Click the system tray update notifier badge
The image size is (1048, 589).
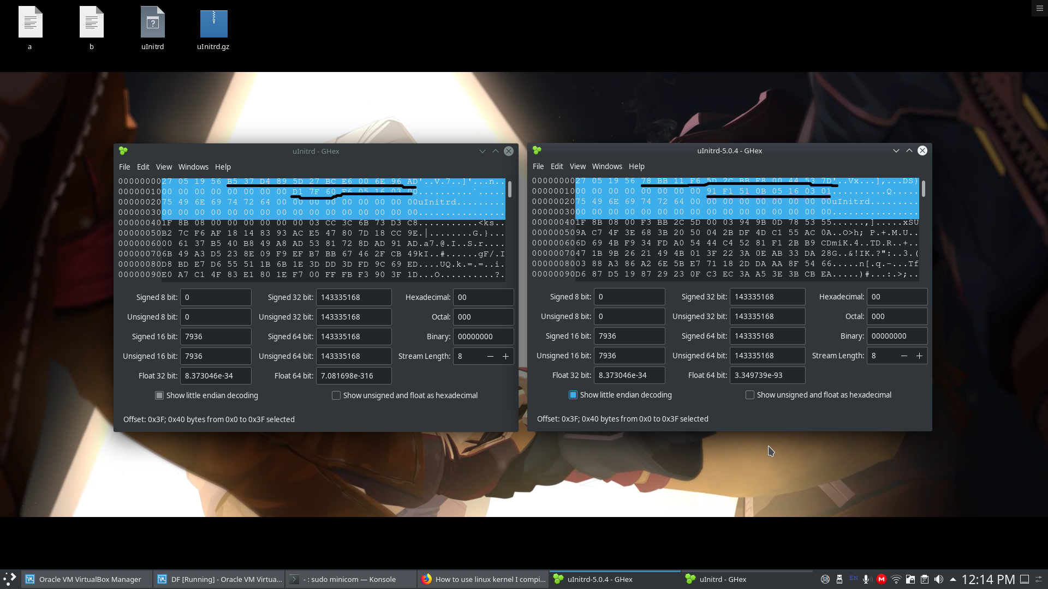(x=825, y=579)
